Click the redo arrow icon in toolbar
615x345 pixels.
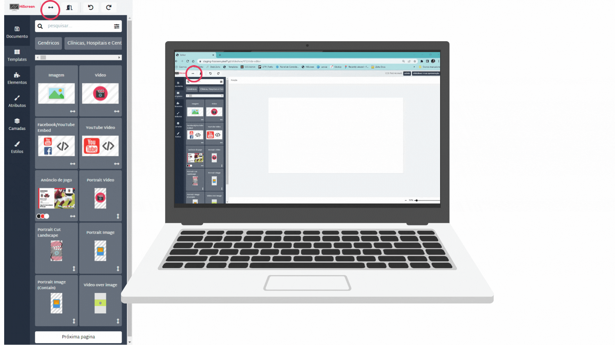pyautogui.click(x=109, y=7)
